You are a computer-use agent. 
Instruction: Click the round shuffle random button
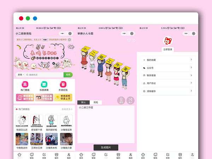tap(130, 100)
